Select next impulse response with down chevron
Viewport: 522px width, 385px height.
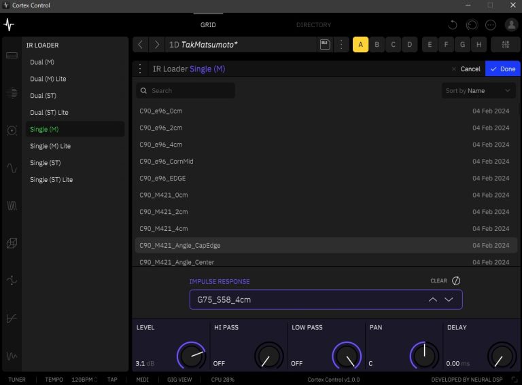(x=449, y=299)
